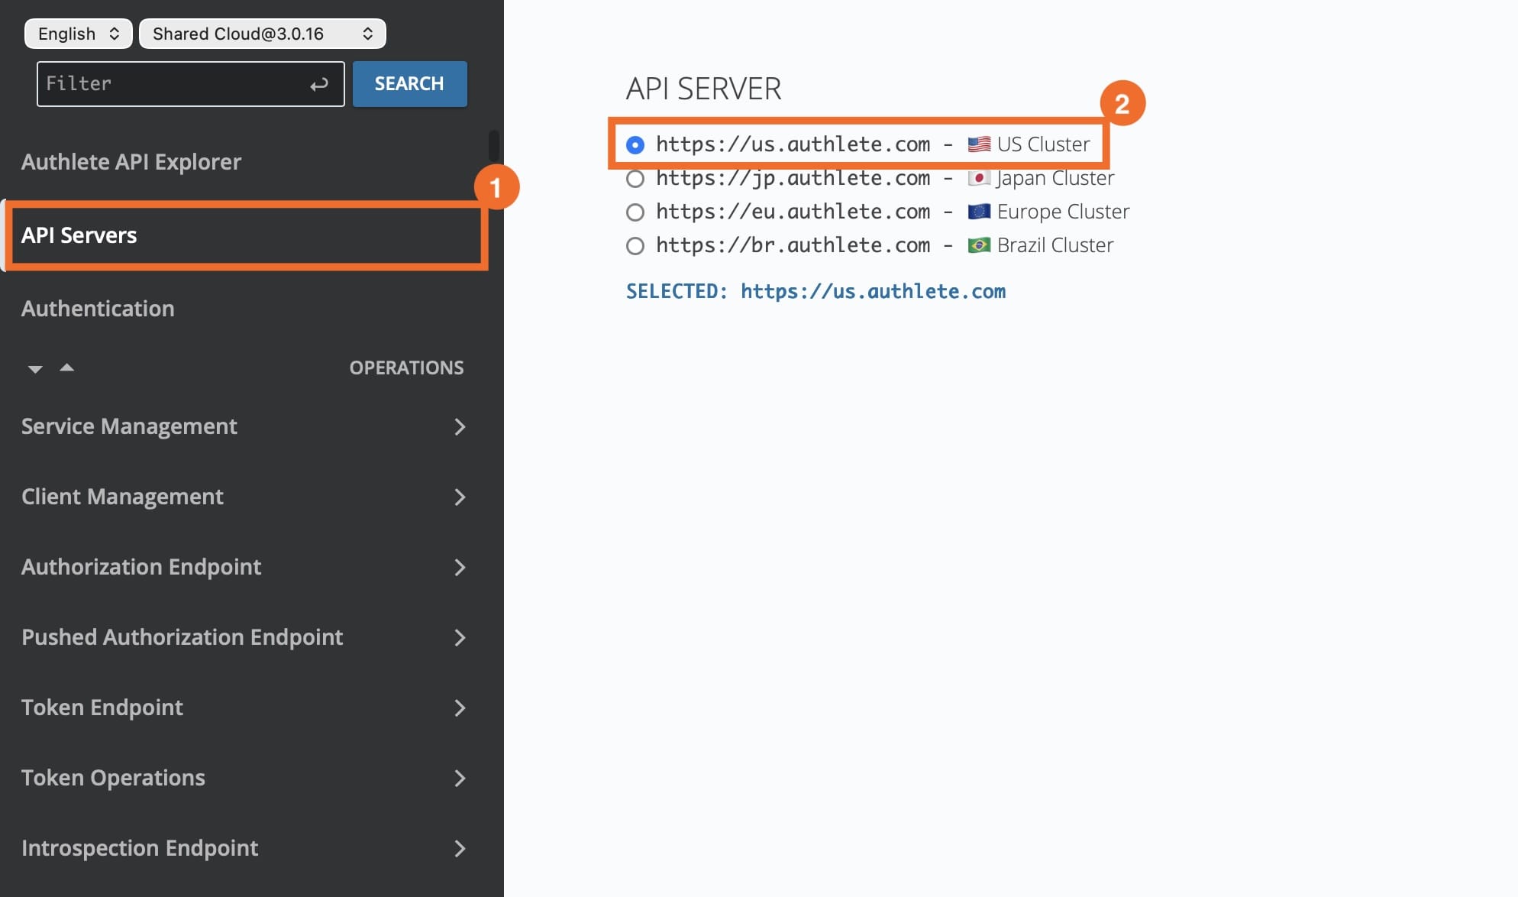Click the collapse-all up triangle icon
Image resolution: width=1518 pixels, height=897 pixels.
click(x=67, y=368)
